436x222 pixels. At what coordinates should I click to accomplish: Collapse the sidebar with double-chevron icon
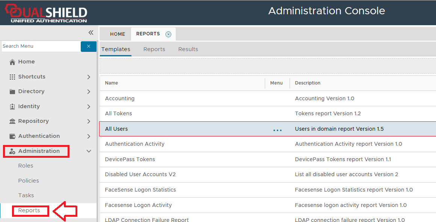[x=91, y=33]
